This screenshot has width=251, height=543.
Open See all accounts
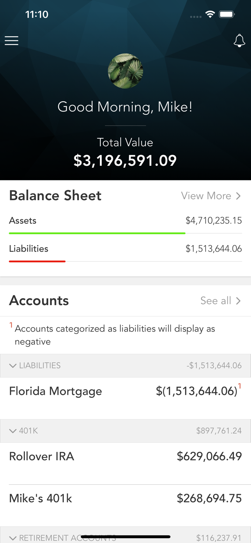(x=216, y=301)
